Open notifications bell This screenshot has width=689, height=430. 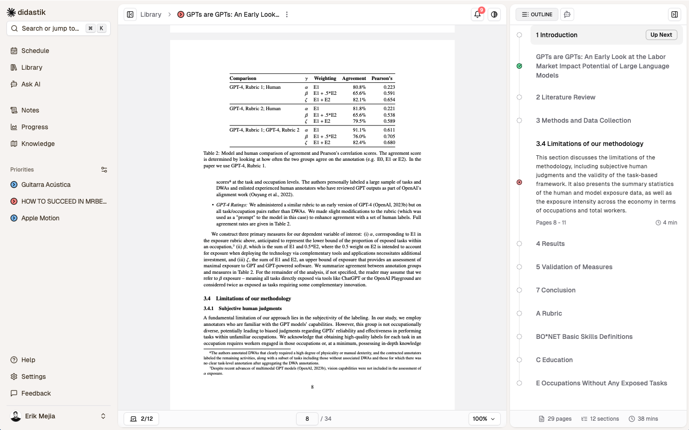pos(477,14)
